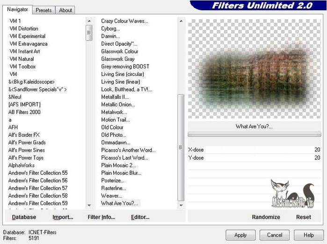The height and width of the screenshot is (244, 327).
Task: Choose Picasso's Another Word... filter
Action: (128, 150)
